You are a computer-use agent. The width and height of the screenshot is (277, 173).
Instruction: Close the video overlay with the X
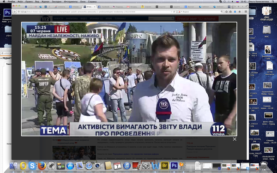(x=235, y=139)
